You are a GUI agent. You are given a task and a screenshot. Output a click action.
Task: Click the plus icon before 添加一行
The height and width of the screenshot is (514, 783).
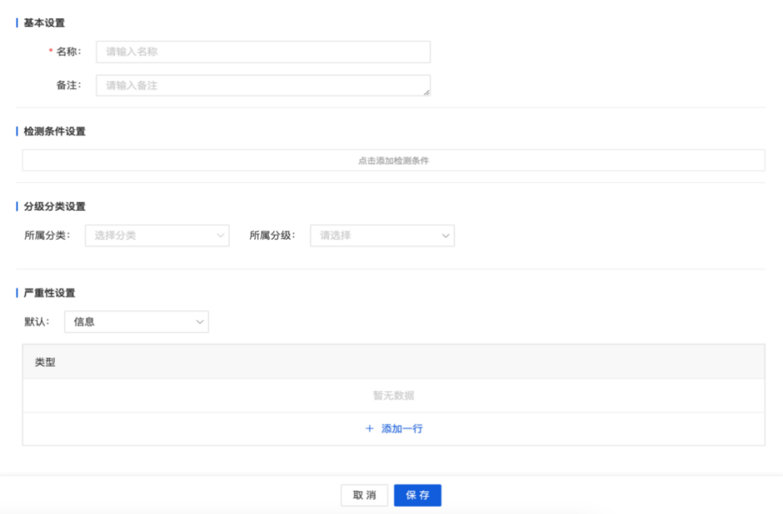click(370, 429)
